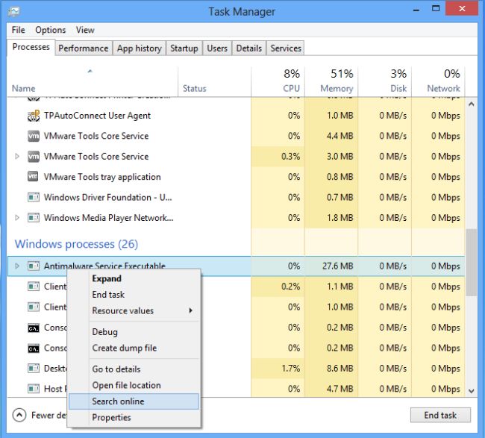Click the first VMware Tools Core Service icon
485x438 pixels.
(34, 136)
